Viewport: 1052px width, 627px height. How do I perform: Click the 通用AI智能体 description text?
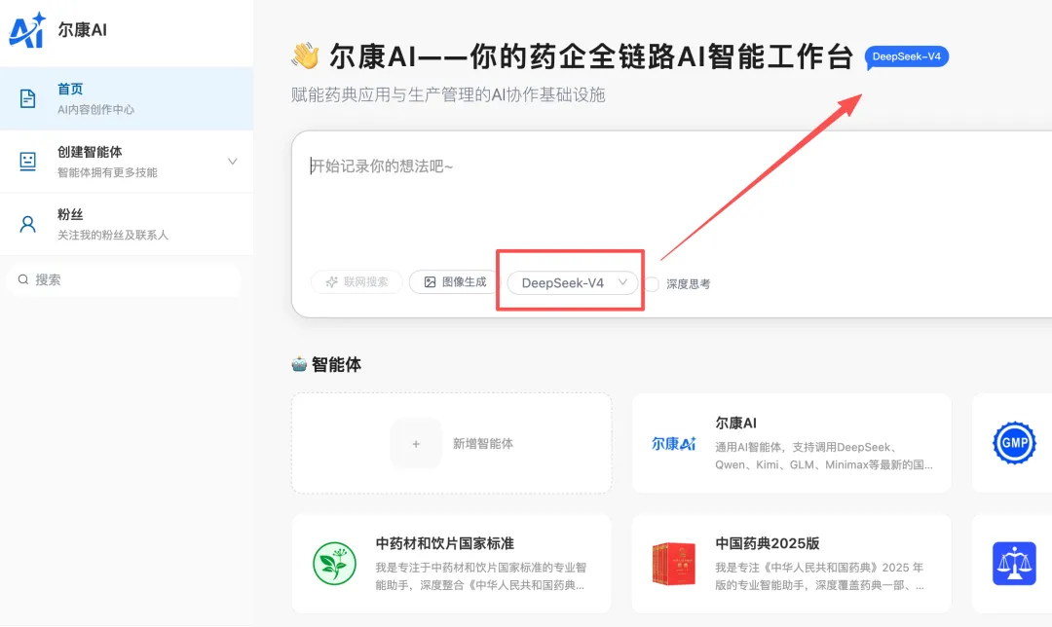pos(824,456)
